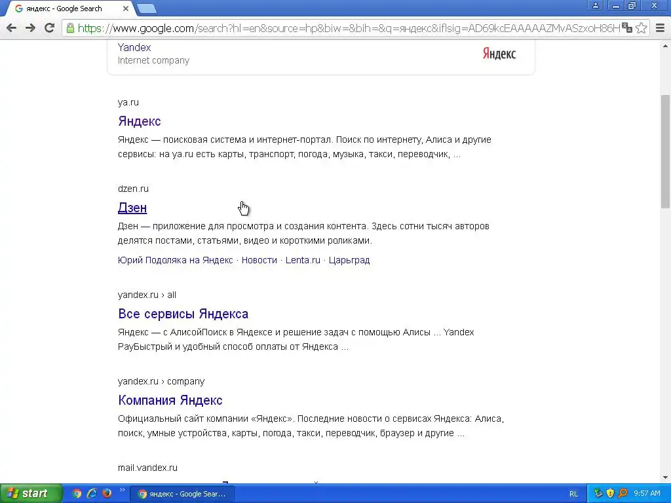The height and width of the screenshot is (503, 671).
Task: Open the Дзен search result title
Action: (132, 208)
